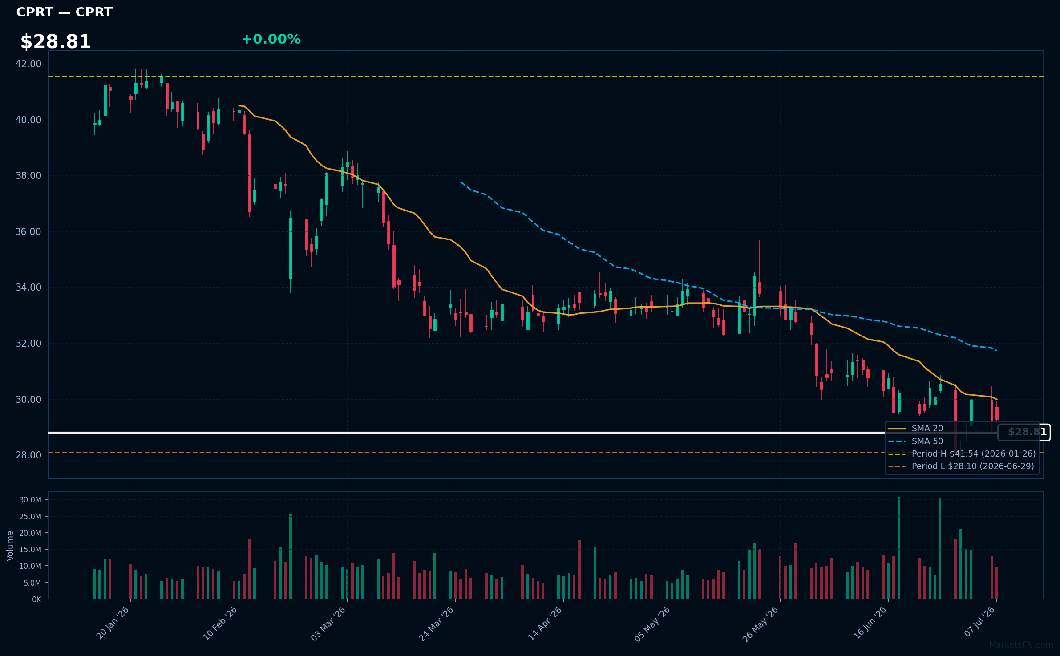The image size is (1060, 656).
Task: Click the Volume axis label
Action: click(x=10, y=546)
